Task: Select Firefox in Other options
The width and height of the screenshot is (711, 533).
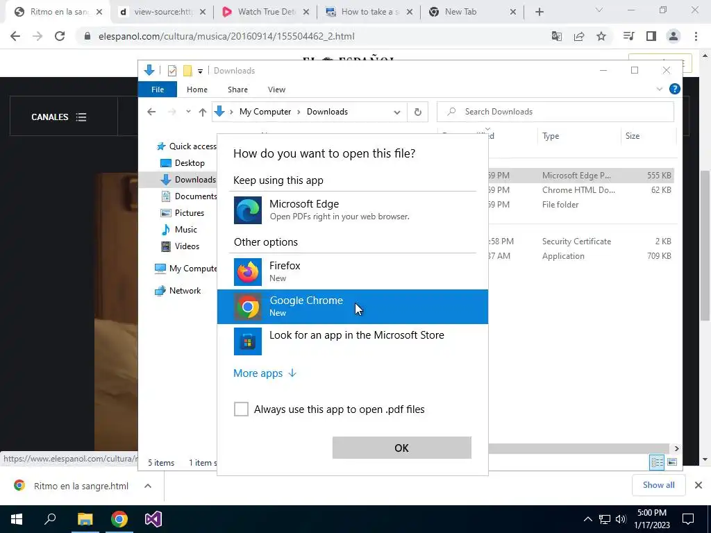Action: tap(352, 271)
